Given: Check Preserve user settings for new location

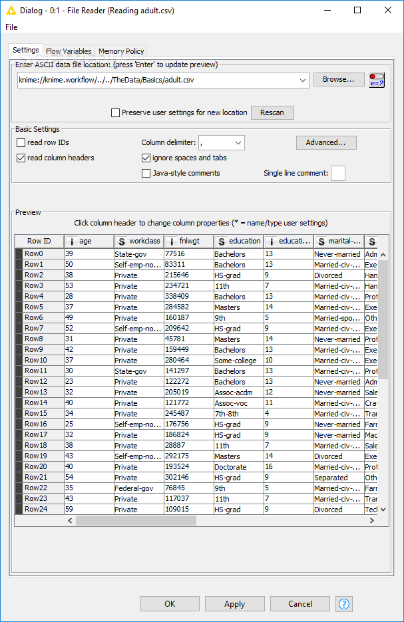Looking at the screenshot, I should (x=116, y=112).
